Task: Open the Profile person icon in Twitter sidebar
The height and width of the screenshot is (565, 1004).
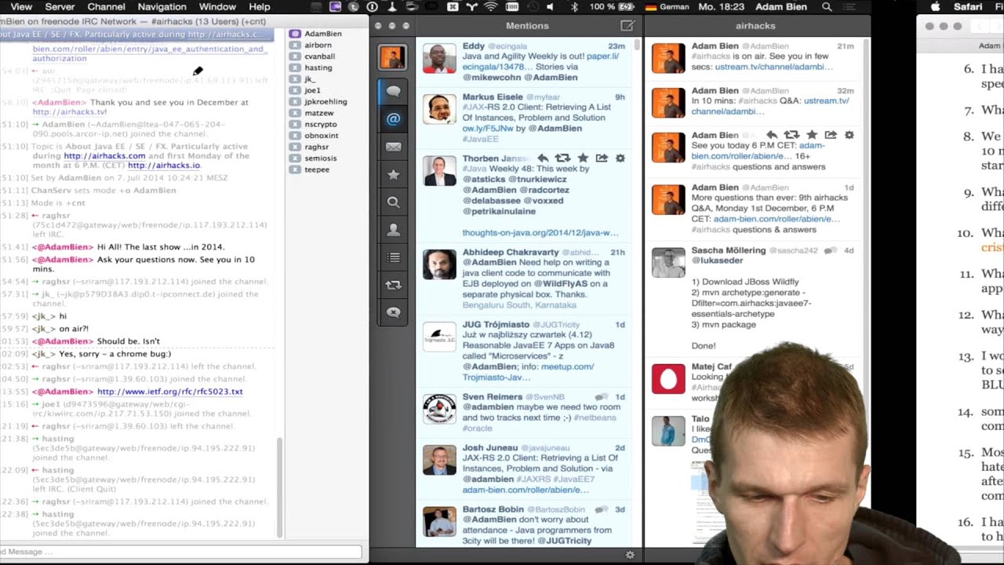Action: point(393,229)
